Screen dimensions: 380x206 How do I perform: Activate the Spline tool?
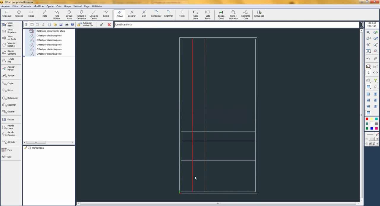(106, 14)
